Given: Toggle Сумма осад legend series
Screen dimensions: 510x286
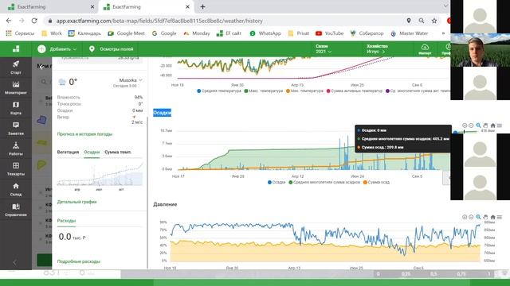Looking at the screenshot, I should 376,182.
